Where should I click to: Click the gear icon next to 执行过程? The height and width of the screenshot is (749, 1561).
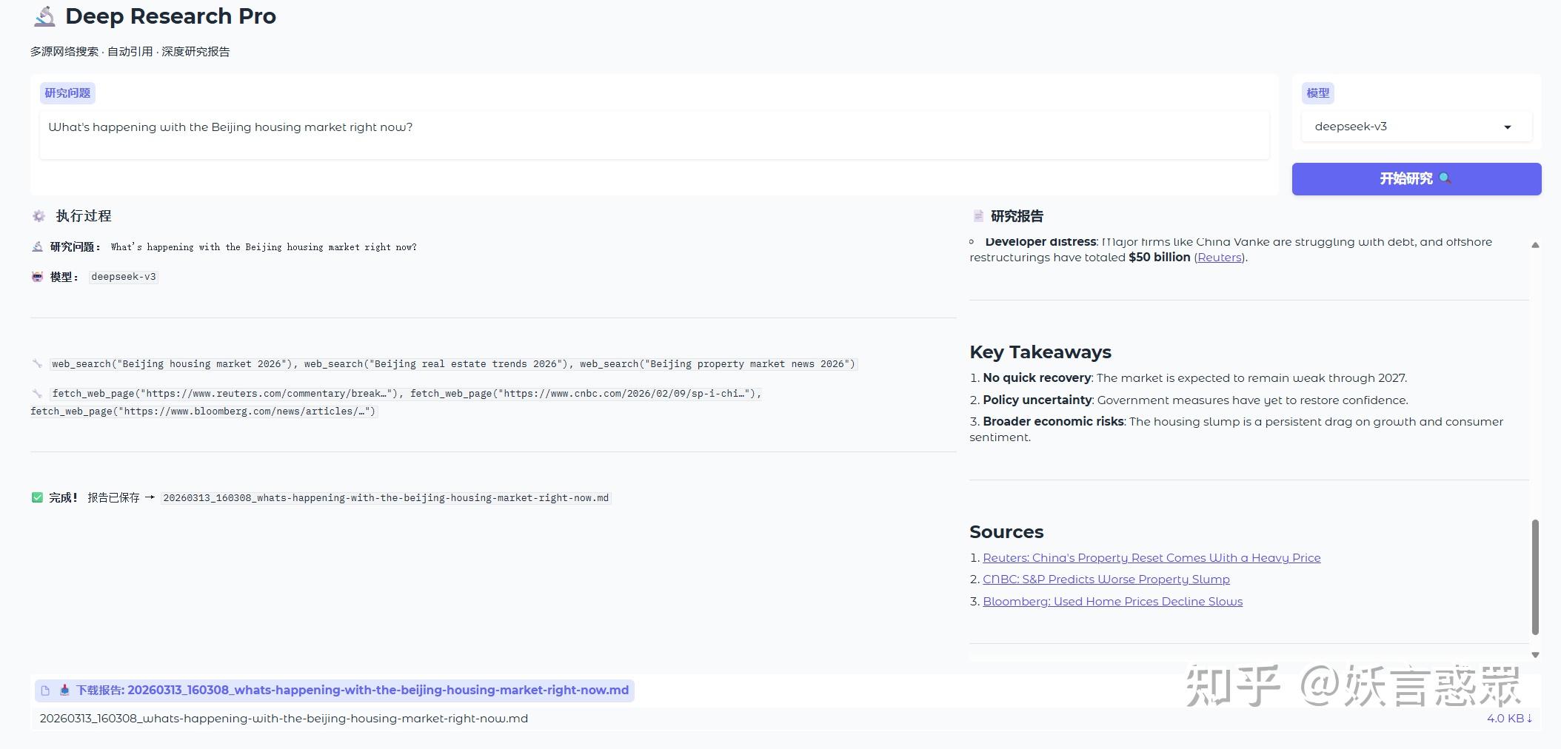coord(39,216)
